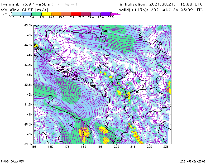
Task: Click the 40N latitude label
Action: [30, 134]
